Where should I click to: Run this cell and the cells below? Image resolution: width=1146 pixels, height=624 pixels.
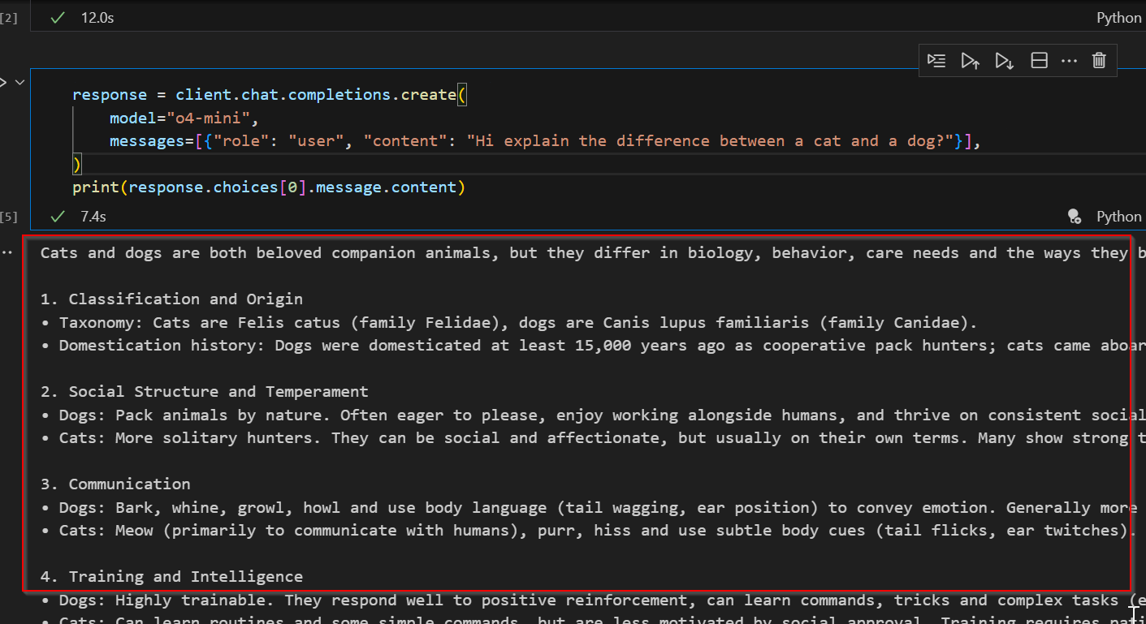tap(1004, 61)
